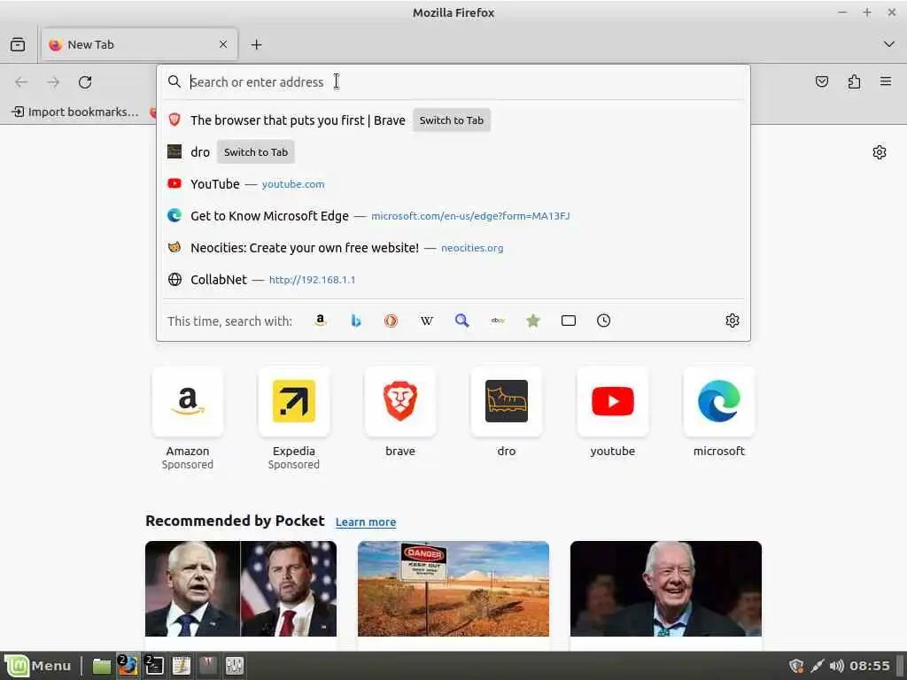Open search settings gear in the dropdown
The width and height of the screenshot is (907, 680).
733,321
